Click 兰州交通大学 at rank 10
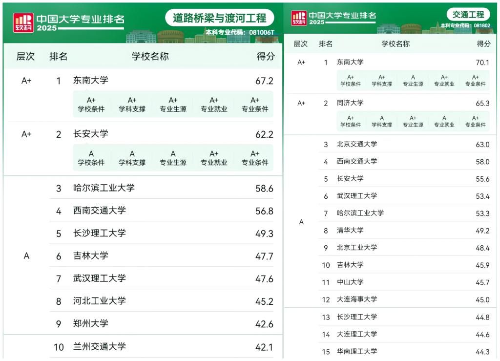Screen dimensions: 500x361 100,347
